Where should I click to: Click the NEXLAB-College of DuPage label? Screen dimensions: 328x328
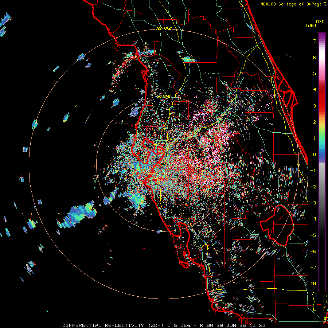pyautogui.click(x=293, y=4)
